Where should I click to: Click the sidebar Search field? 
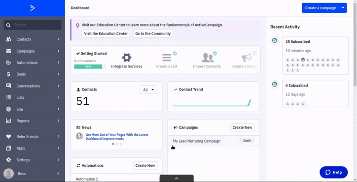pos(33,25)
